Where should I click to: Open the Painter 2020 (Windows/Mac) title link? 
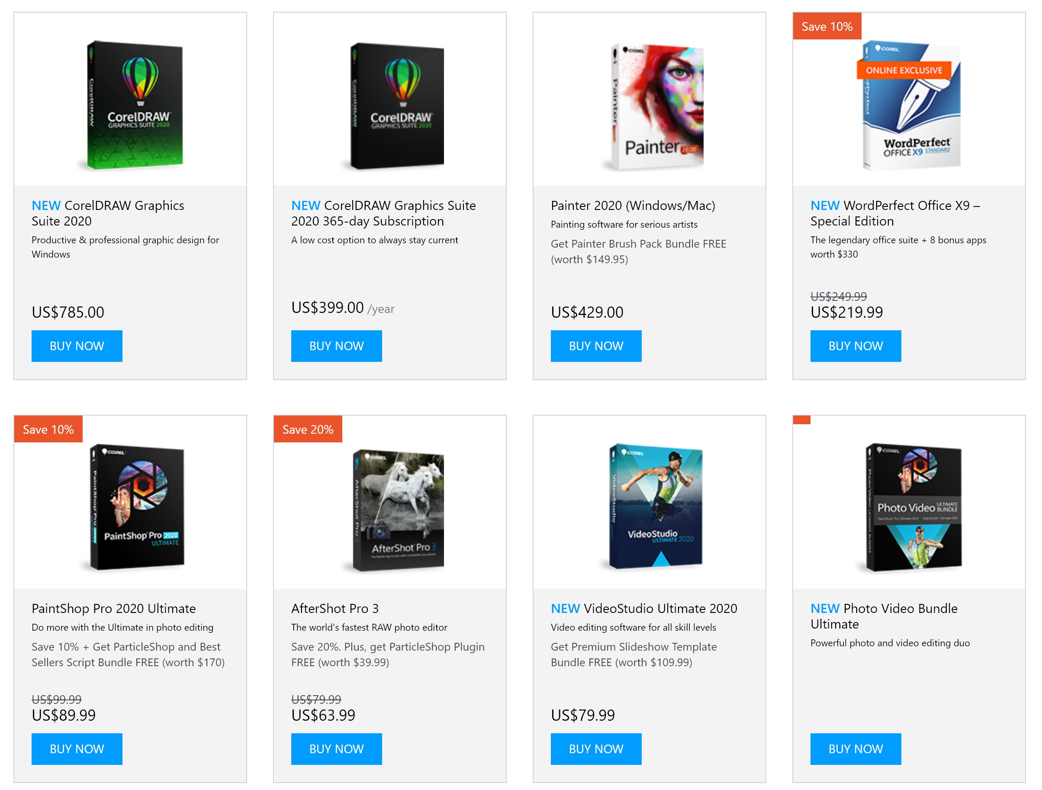point(633,206)
